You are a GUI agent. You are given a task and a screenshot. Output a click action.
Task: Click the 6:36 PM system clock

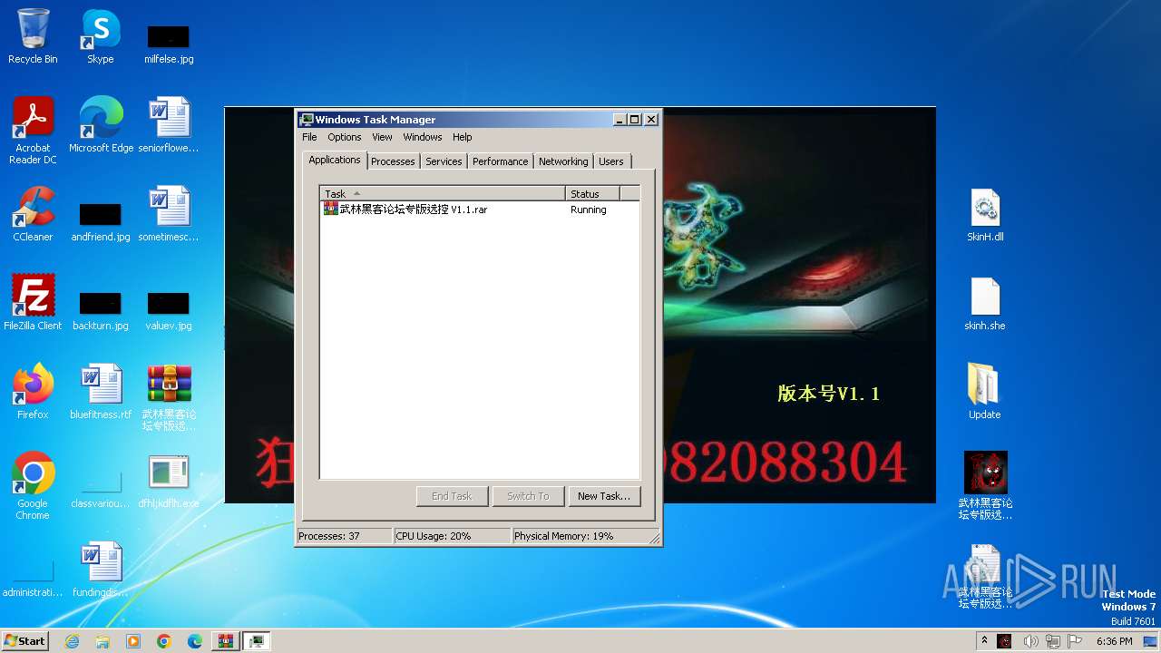tap(1114, 641)
